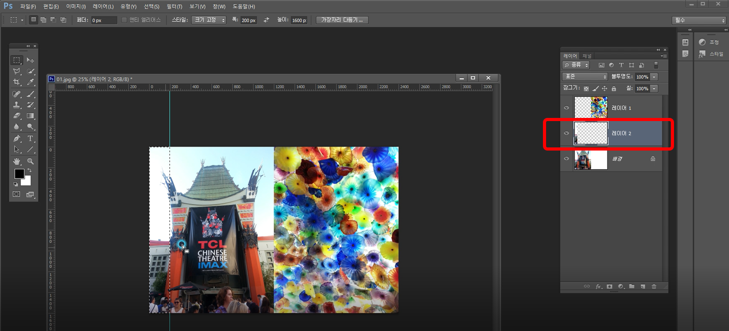Select the Polygonal Lasso tool
729x331 pixels.
click(17, 71)
